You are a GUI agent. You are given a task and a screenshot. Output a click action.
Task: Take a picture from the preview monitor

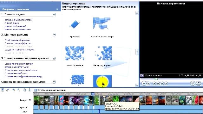click(x=199, y=83)
